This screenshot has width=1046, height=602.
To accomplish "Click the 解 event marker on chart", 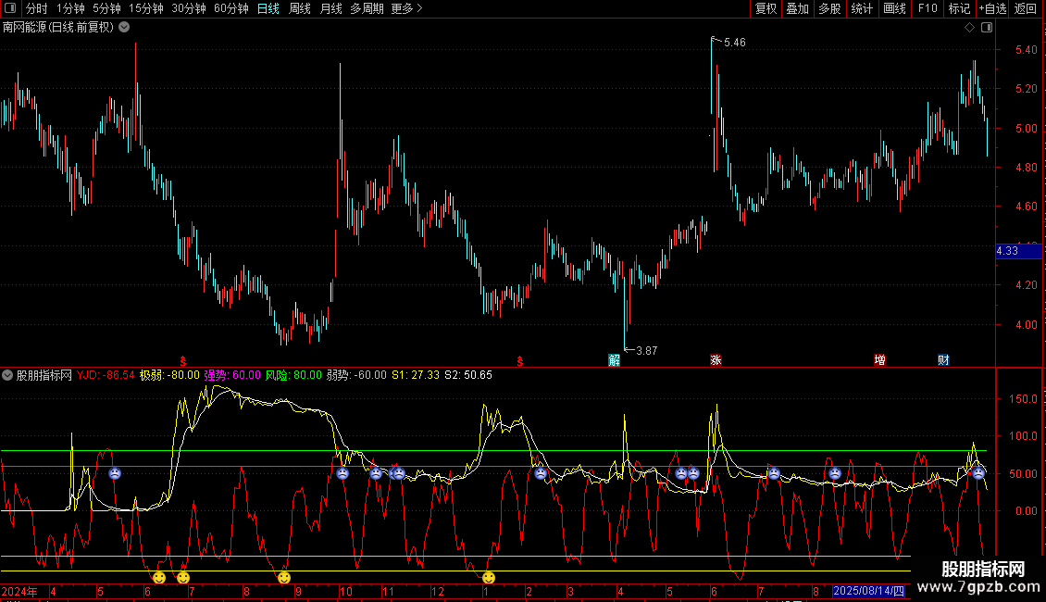I will point(615,360).
